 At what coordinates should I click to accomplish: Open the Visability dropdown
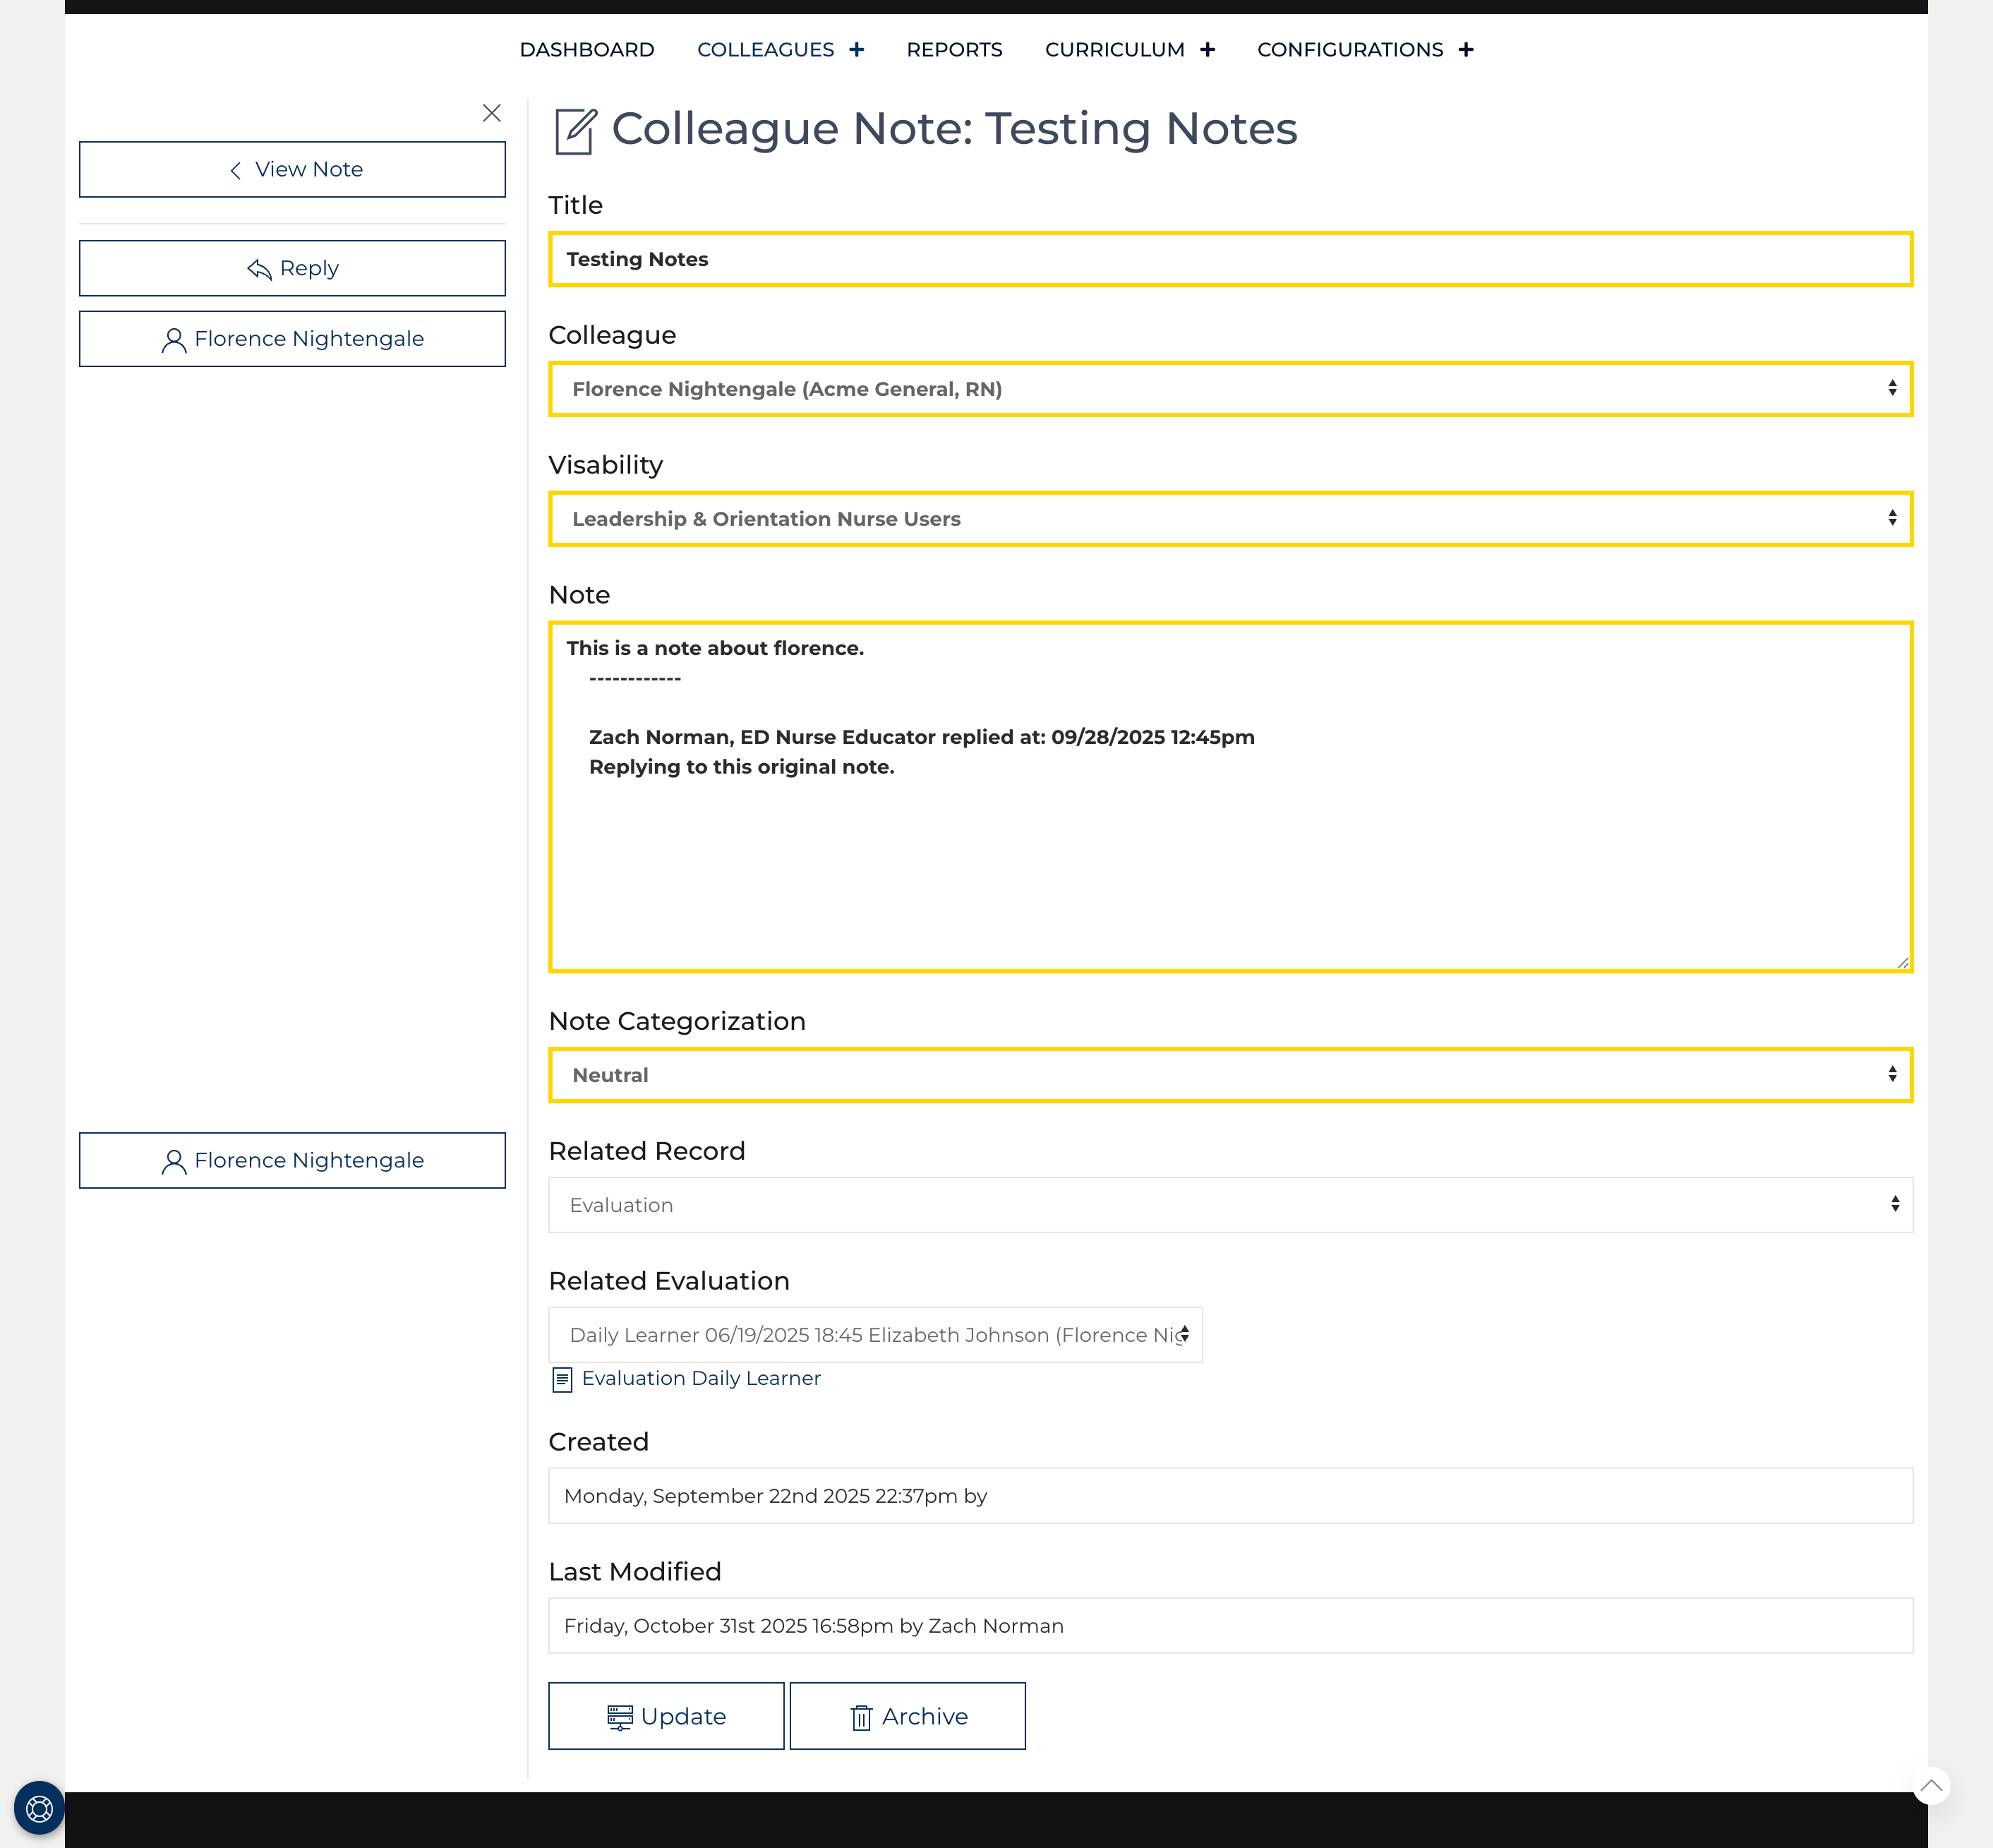[x=1230, y=519]
